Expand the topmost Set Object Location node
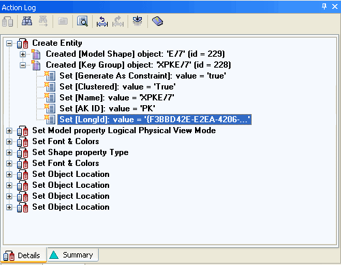The image size is (341, 265). [9, 174]
